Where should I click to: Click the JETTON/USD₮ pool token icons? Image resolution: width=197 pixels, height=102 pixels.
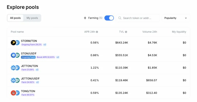coord(15,80)
